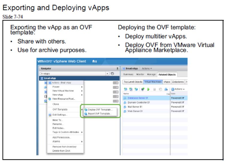Open the vSphere home menu icon
The width and height of the screenshot is (227, 162).
point(94,61)
